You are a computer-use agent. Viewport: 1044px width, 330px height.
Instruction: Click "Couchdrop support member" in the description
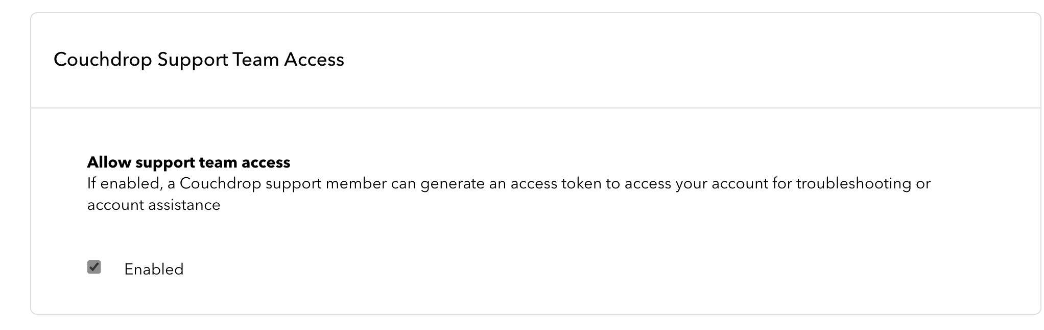[283, 183]
